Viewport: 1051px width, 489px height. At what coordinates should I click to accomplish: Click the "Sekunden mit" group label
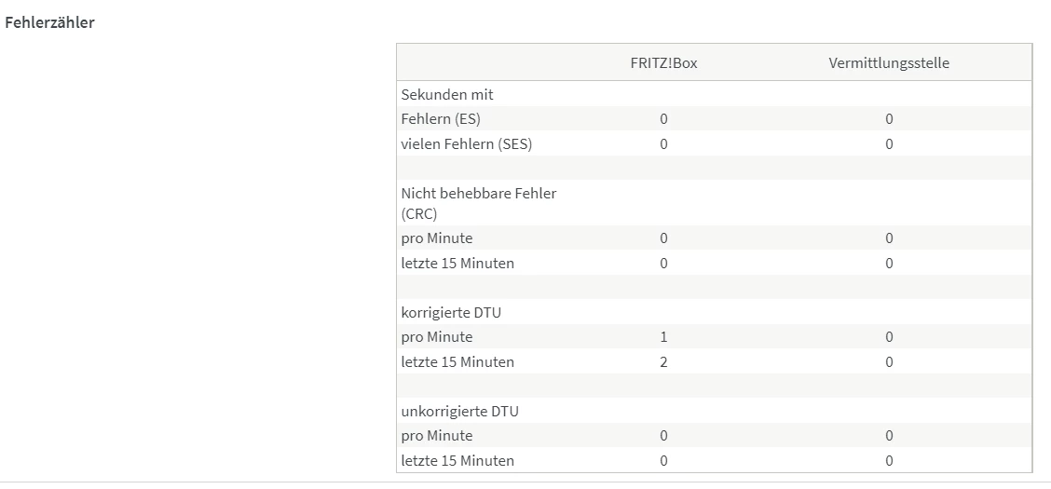(447, 94)
